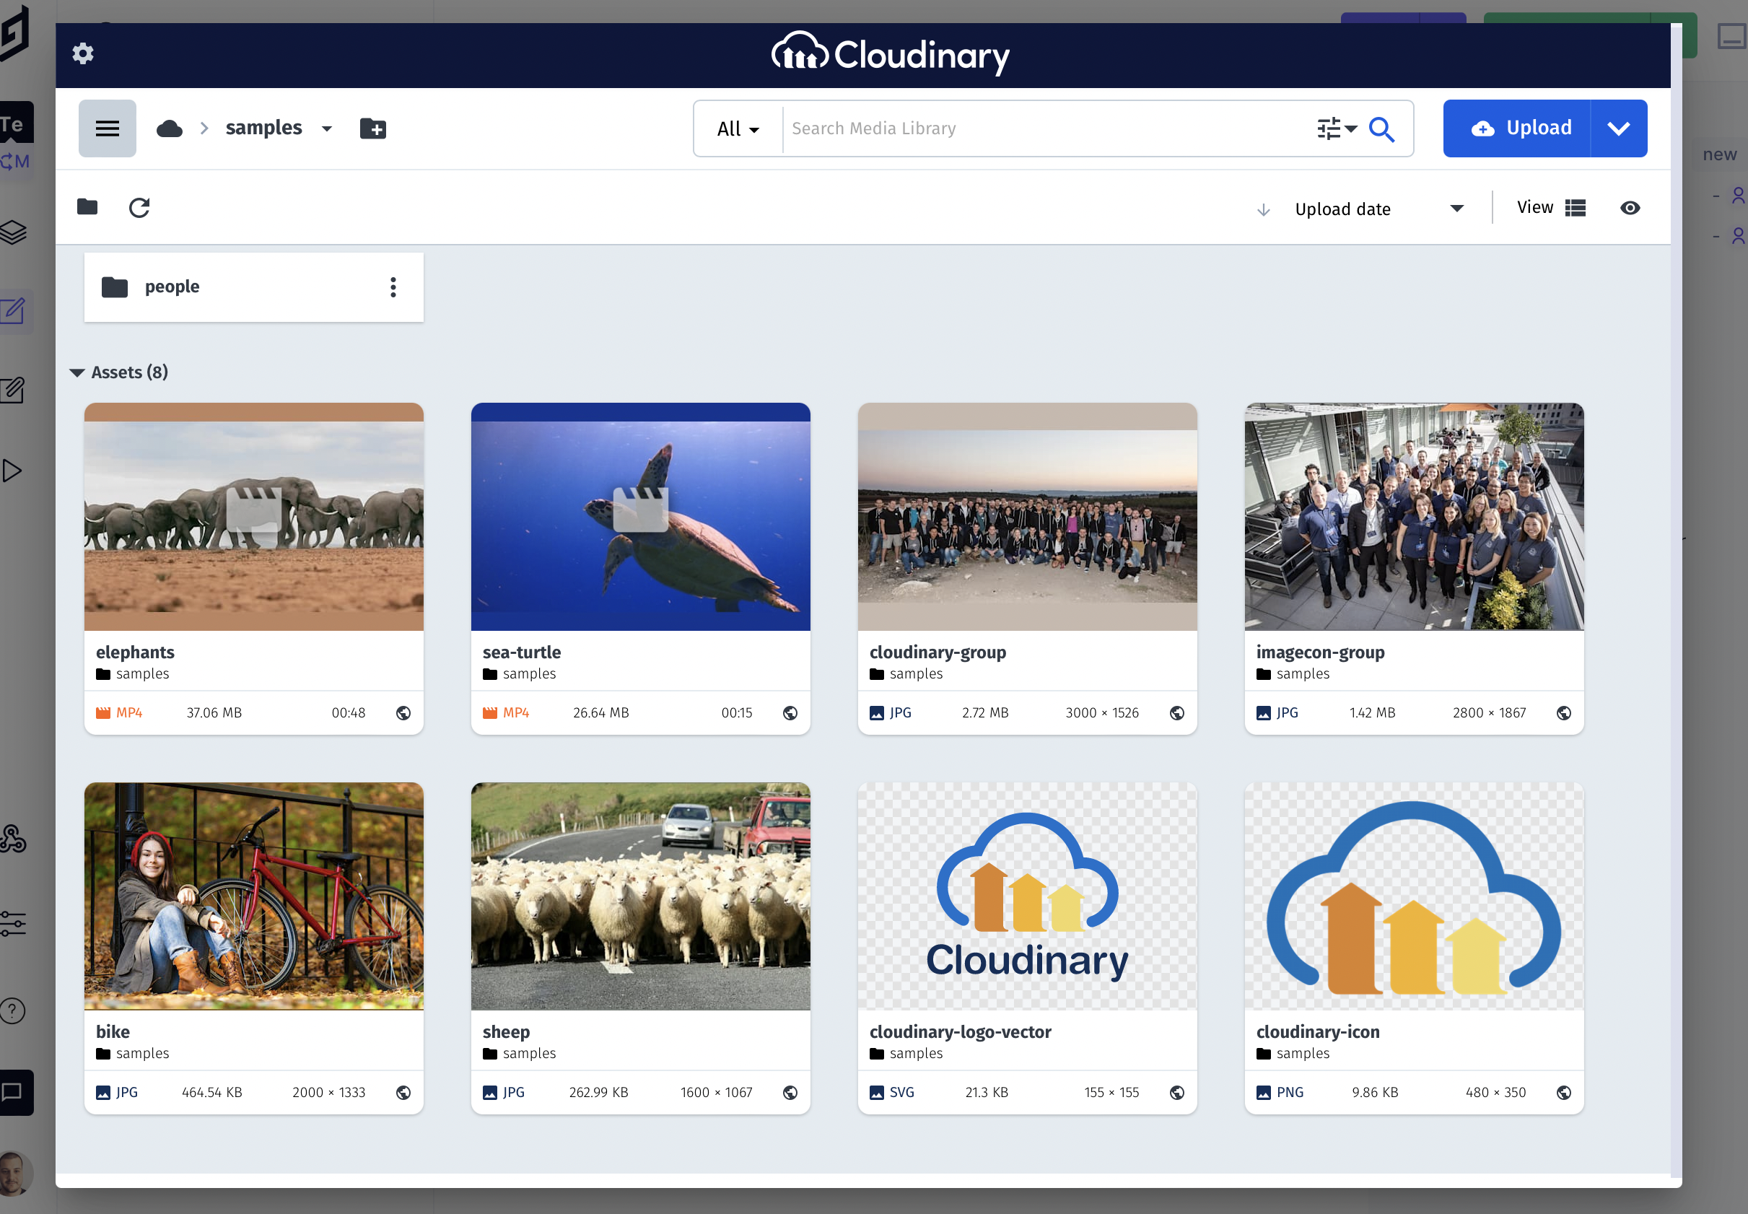This screenshot has height=1214, width=1748.
Task: Click the bike asset title
Action: (x=113, y=1031)
